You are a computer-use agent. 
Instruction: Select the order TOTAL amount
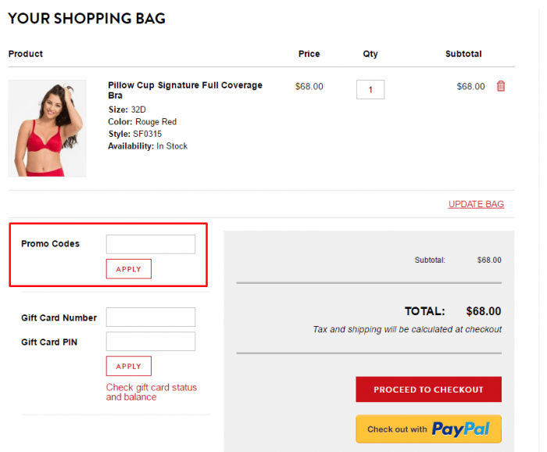tap(484, 311)
